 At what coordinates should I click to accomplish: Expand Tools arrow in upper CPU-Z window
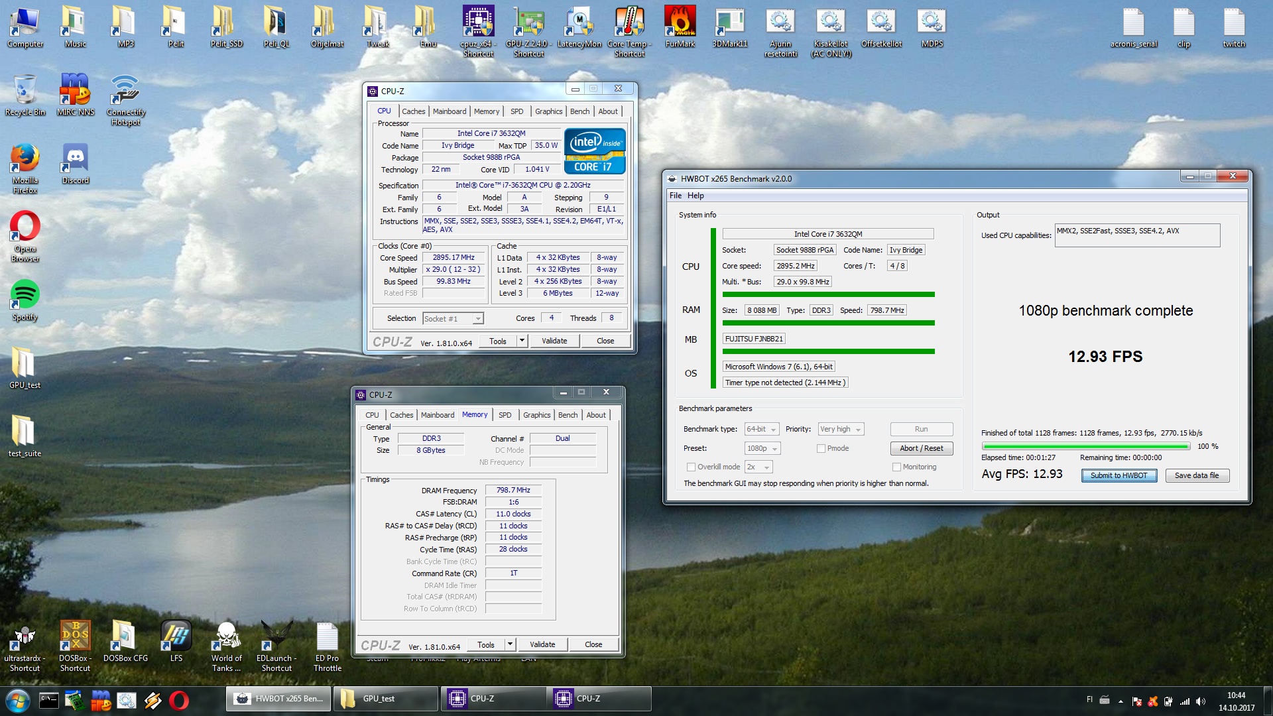pyautogui.click(x=522, y=341)
